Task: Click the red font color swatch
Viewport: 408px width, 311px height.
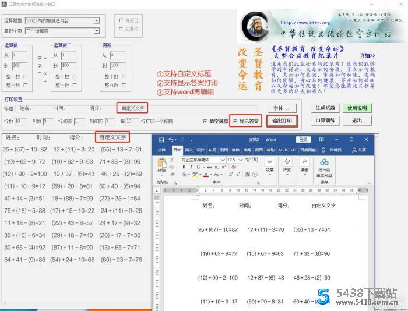Action: tap(207, 175)
